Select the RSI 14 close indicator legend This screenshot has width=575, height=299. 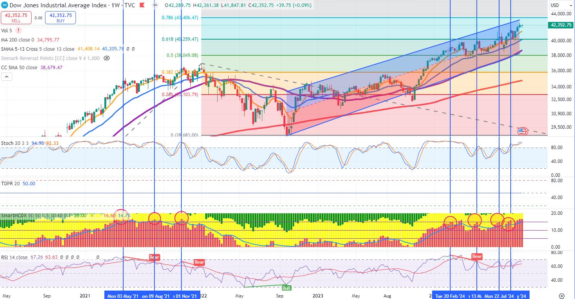(x=15, y=257)
